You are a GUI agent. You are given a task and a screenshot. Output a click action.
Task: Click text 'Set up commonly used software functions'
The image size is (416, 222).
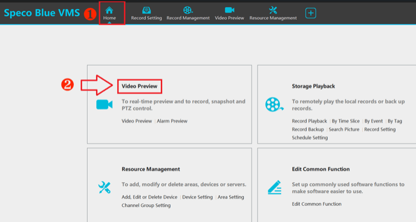tap(345, 185)
